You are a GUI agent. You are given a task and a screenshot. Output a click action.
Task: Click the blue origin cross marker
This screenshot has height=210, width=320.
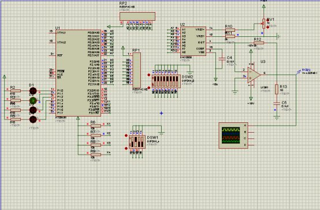pyautogui.click(x=161, y=113)
